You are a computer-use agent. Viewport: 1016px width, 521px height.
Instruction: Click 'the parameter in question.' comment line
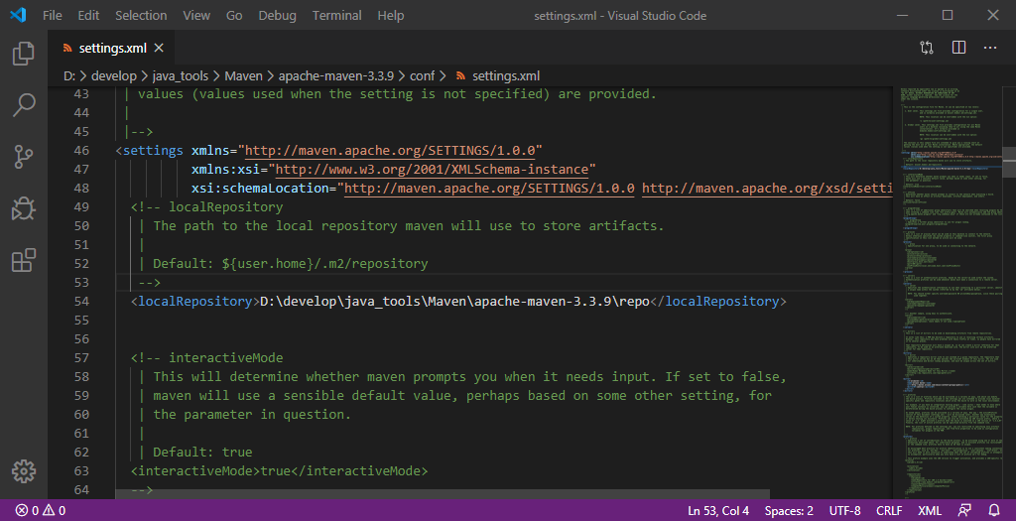252,414
